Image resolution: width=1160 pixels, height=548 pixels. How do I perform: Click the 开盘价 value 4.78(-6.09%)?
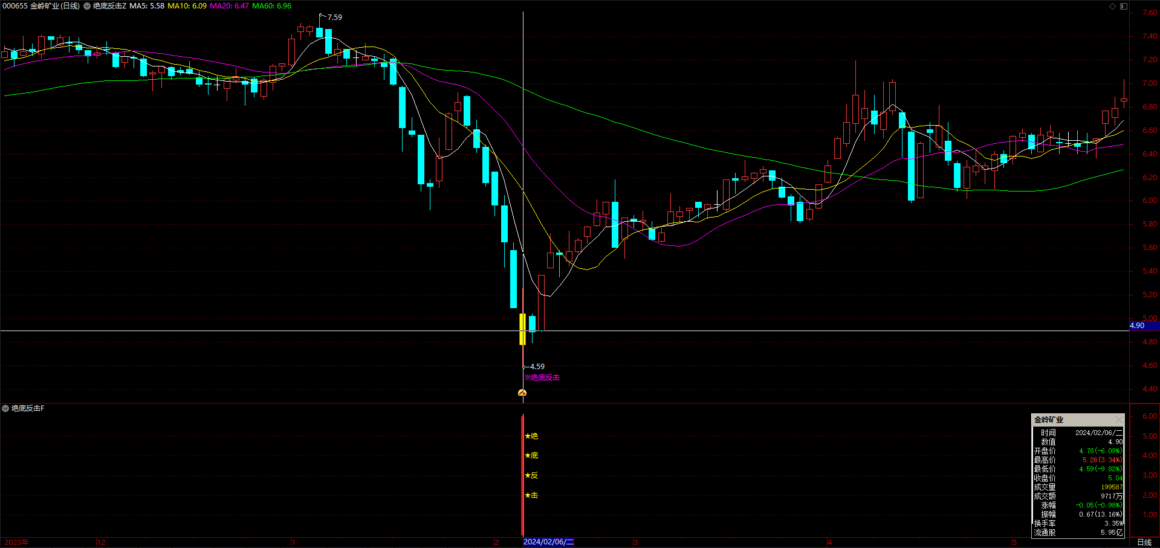pyautogui.click(x=1101, y=451)
